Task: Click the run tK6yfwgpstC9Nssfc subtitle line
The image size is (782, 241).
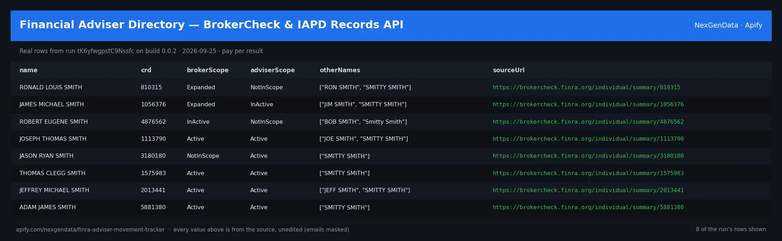Action: coord(141,51)
